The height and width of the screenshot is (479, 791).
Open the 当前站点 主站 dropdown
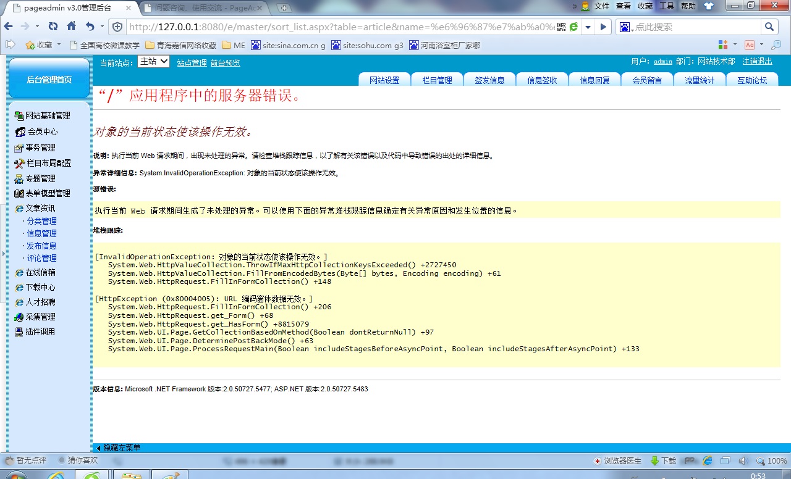[153, 61]
